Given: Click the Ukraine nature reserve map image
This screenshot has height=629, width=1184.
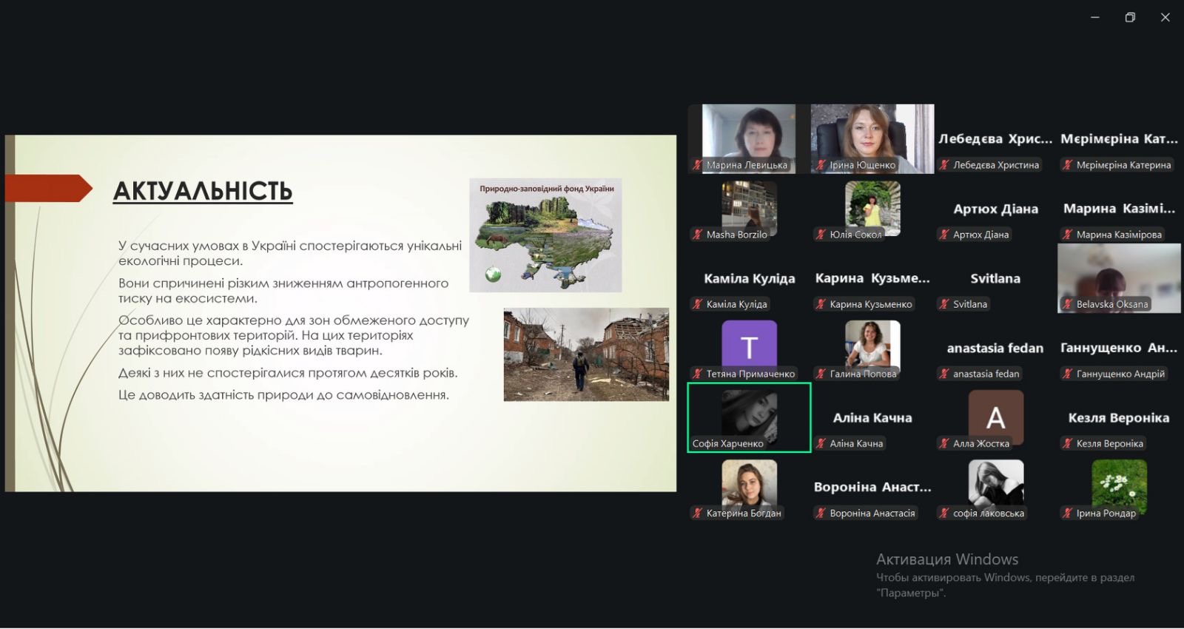Looking at the screenshot, I should [545, 235].
